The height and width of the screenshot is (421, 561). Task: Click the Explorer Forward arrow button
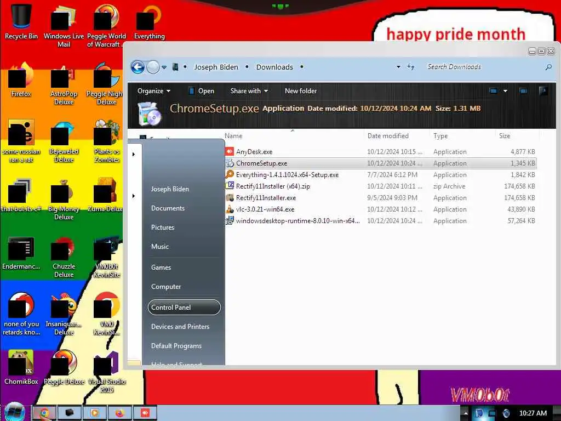coord(153,67)
